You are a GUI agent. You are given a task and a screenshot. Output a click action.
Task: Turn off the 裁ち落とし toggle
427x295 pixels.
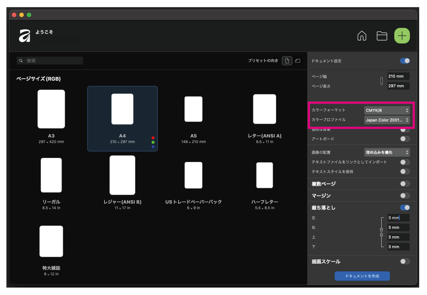coord(405,207)
